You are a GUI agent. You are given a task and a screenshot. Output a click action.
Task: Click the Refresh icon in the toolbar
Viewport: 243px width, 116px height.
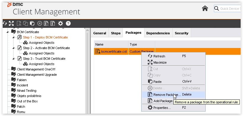[x=5, y=23]
